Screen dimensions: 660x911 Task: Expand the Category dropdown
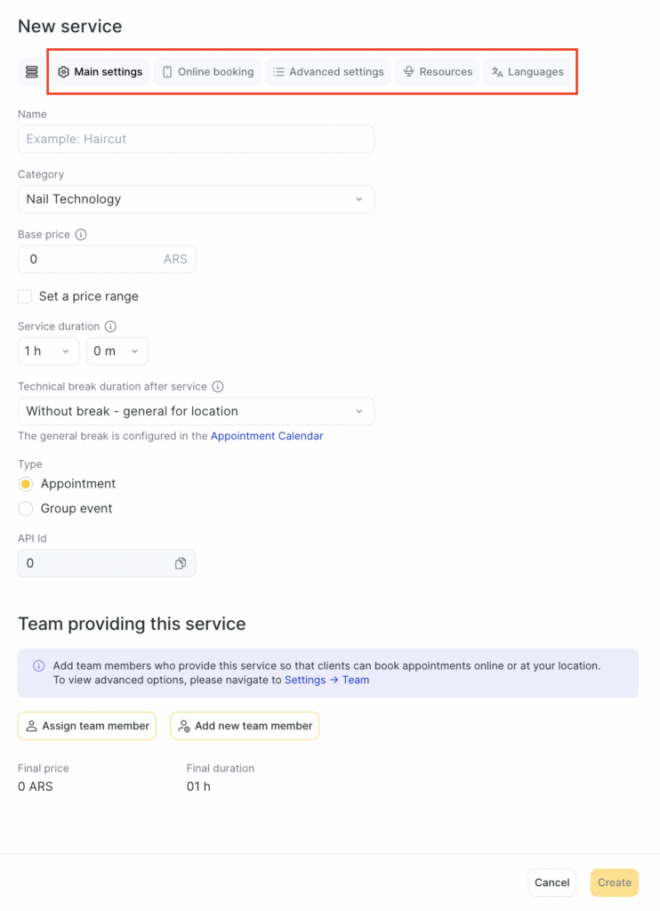[x=196, y=199]
